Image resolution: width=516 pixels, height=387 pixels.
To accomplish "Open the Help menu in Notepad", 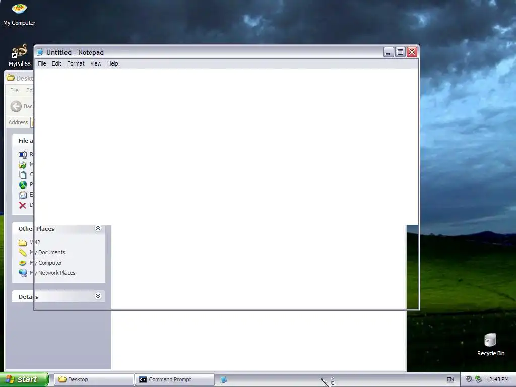I will point(112,63).
